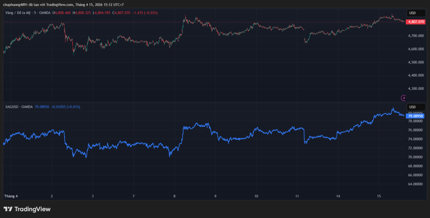The height and width of the screenshot is (218, 430).
Task: Click the 14 date marker on time axis
Action: (x=338, y=196)
